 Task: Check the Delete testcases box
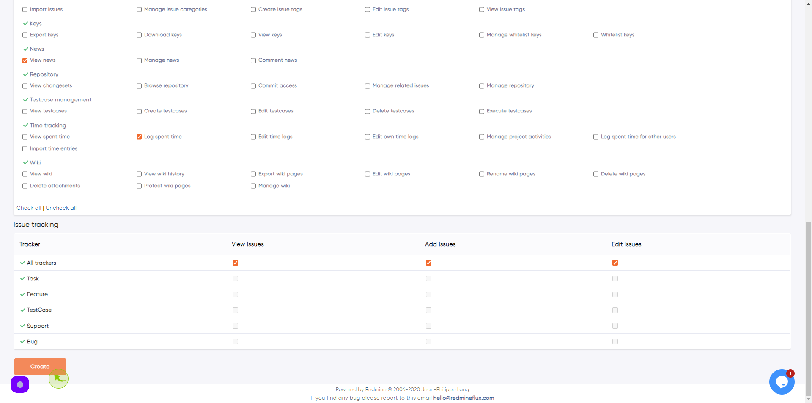[x=368, y=111]
